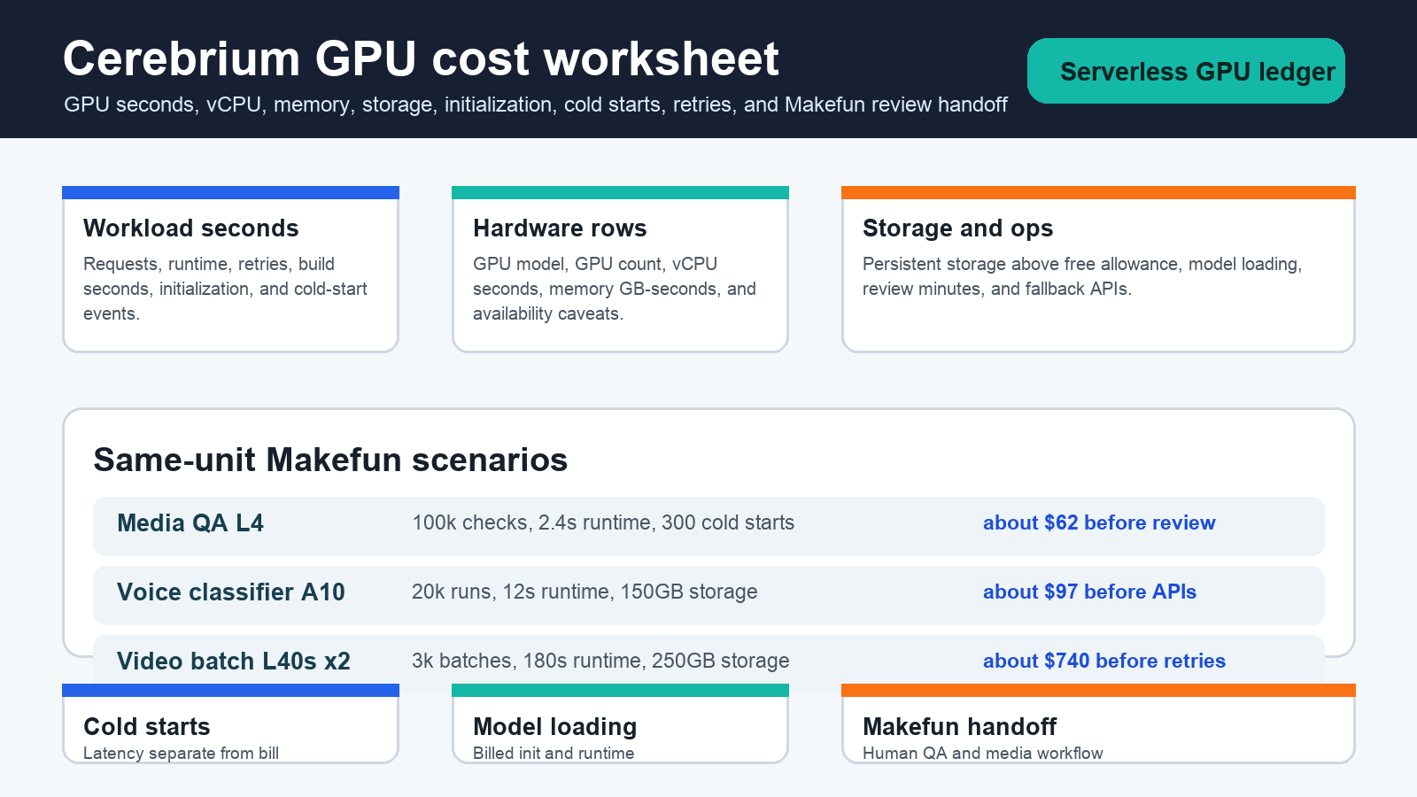1417x797 pixels.
Task: Click the about $97 before APIs estimate
Action: (x=1089, y=592)
